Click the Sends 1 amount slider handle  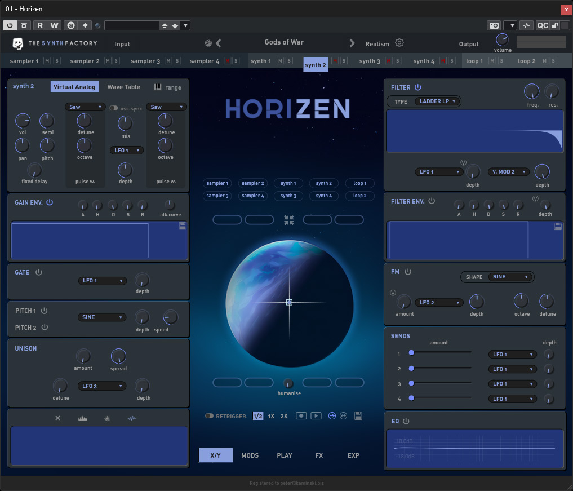411,353
